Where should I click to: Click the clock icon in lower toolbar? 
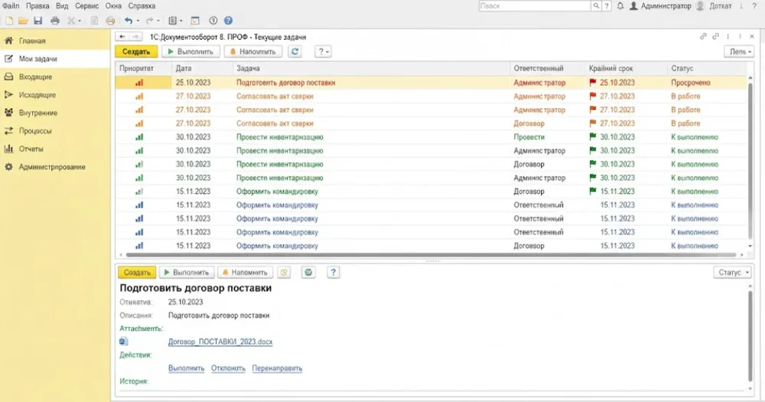point(284,272)
